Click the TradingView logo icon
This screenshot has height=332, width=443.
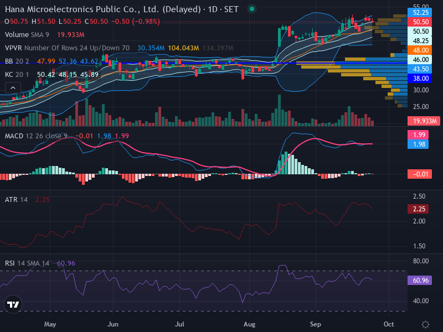pyautogui.click(x=13, y=304)
